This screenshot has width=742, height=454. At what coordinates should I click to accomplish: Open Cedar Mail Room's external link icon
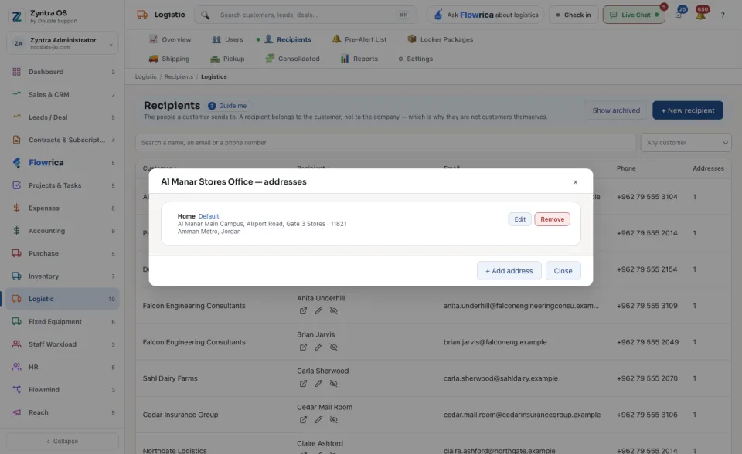pyautogui.click(x=303, y=420)
